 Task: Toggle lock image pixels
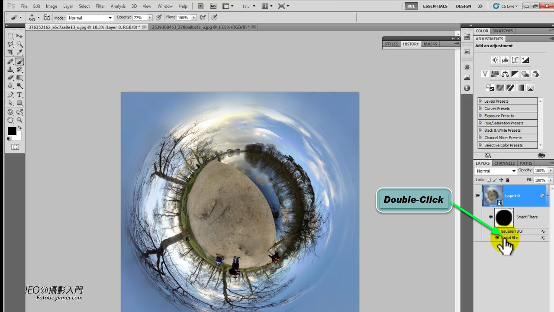(496, 180)
